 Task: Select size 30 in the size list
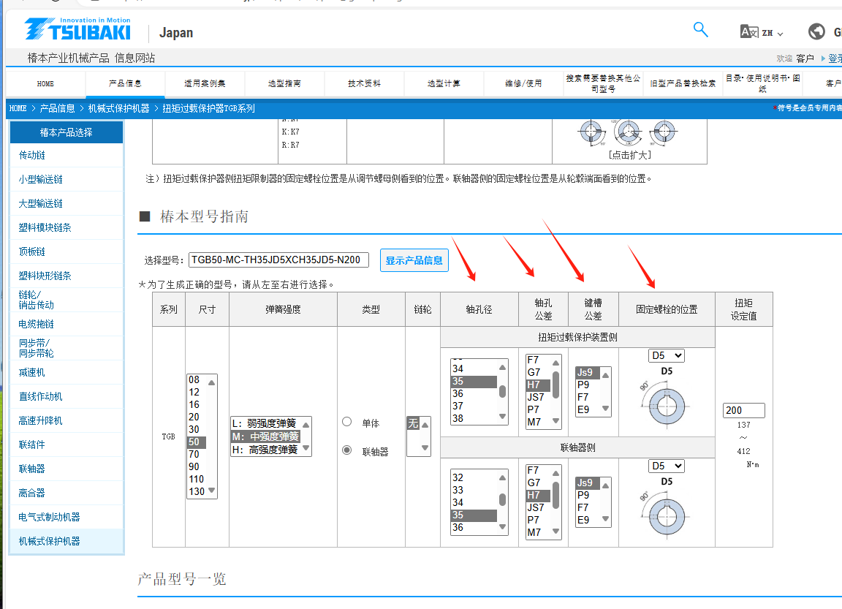click(197, 430)
